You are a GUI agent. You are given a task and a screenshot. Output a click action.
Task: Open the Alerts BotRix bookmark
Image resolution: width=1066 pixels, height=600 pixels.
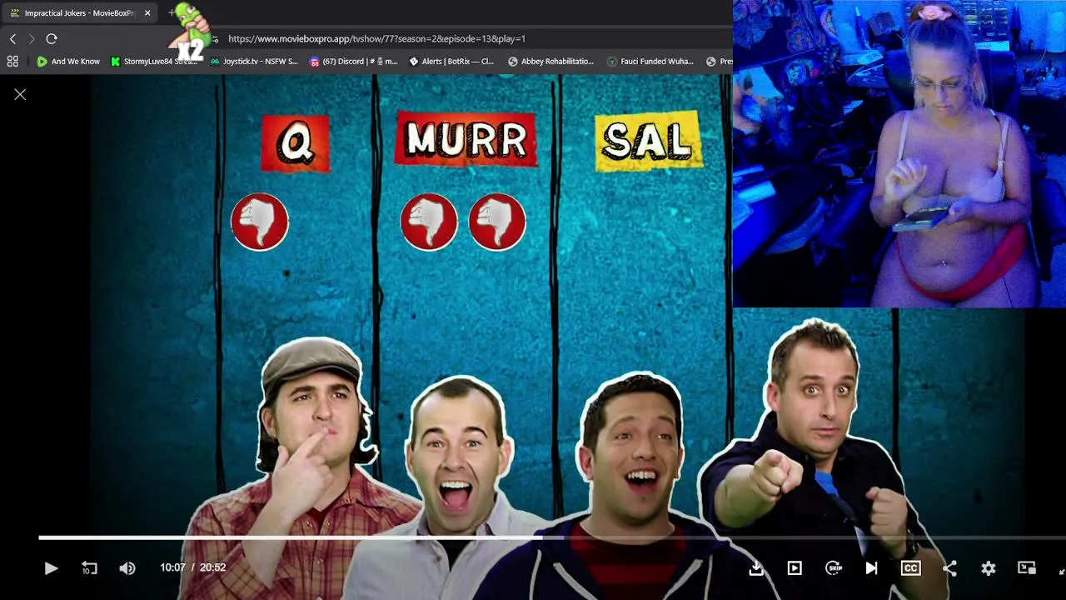pos(451,62)
